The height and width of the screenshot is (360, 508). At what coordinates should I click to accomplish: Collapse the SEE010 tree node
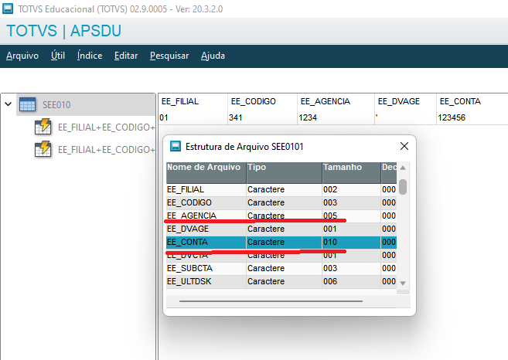pos(9,104)
